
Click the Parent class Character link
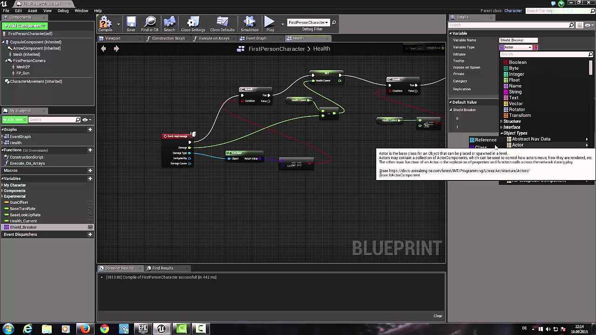tap(513, 11)
